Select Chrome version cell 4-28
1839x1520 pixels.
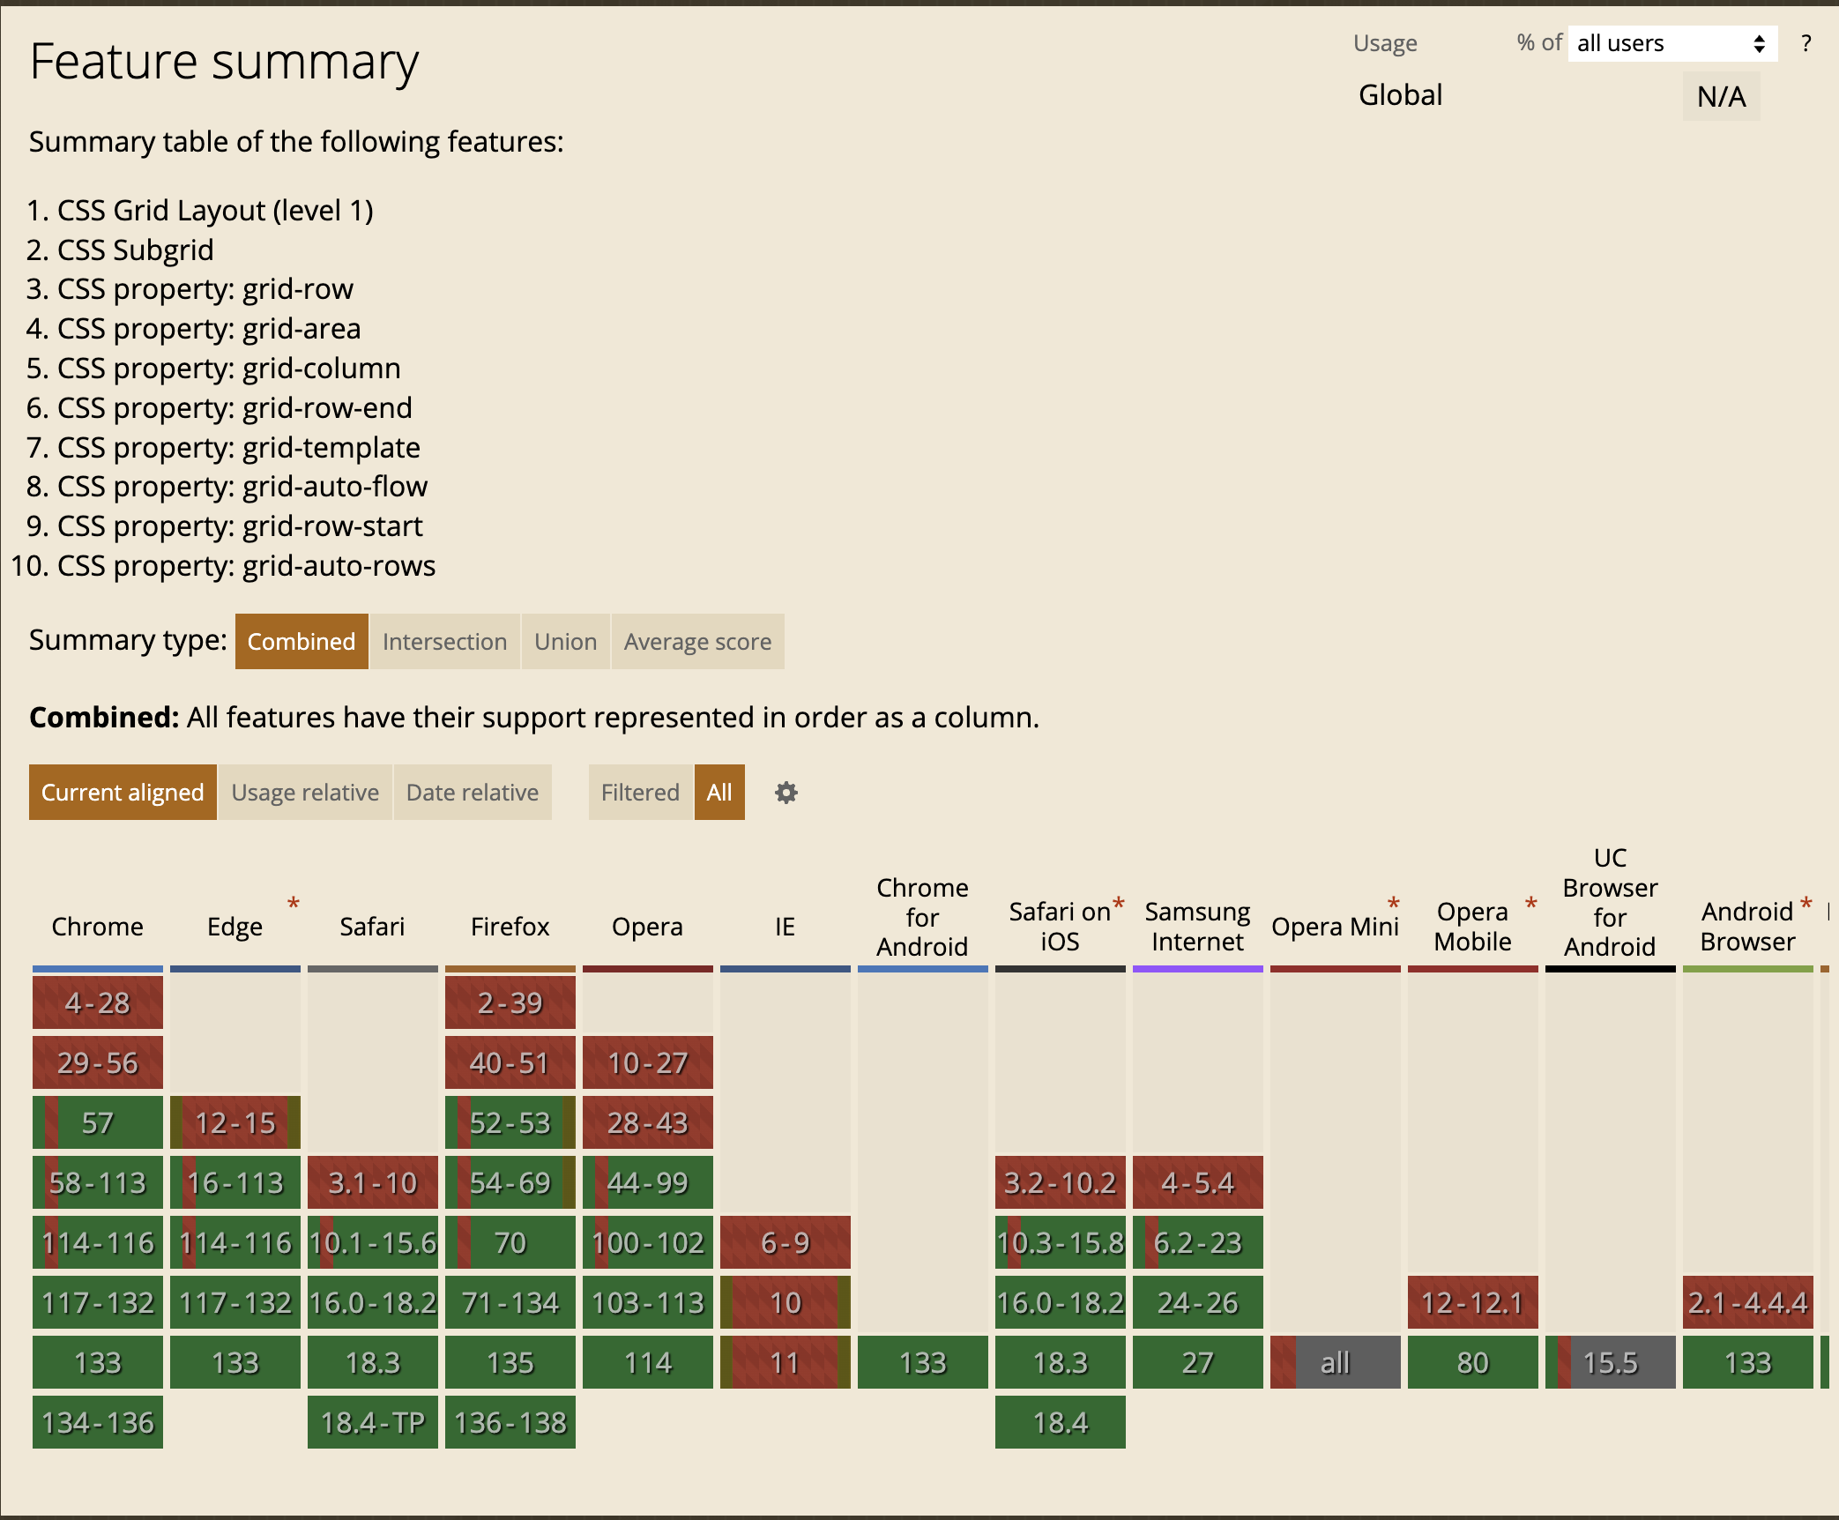[98, 1002]
